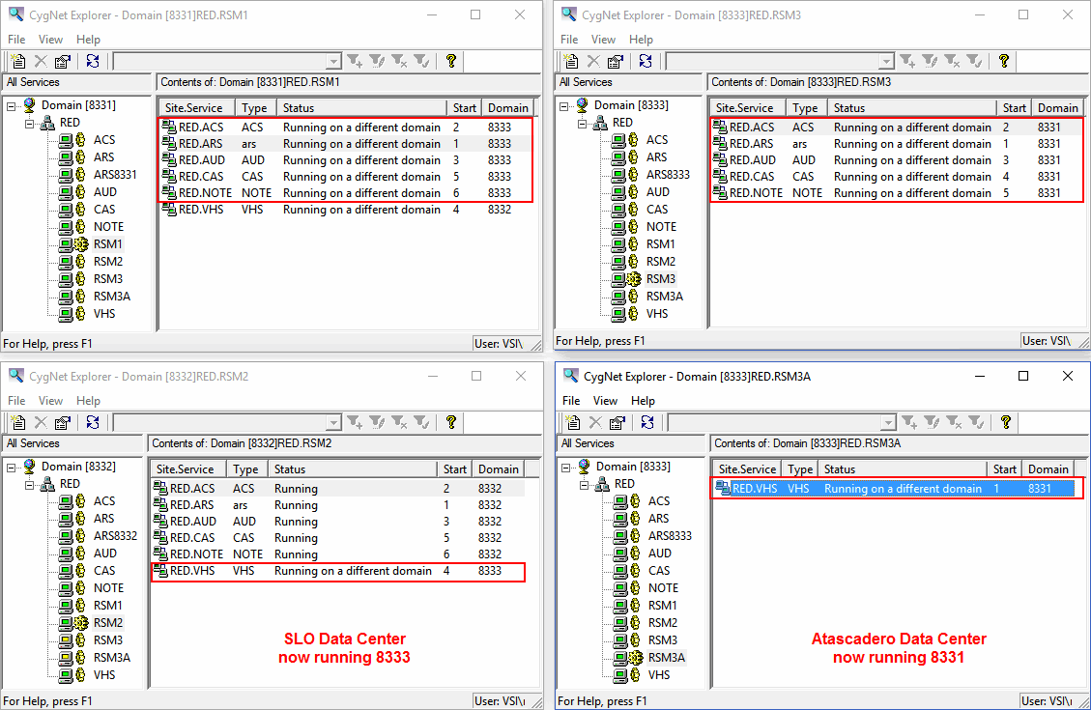Open the View menu in RSM3A window

(605, 401)
